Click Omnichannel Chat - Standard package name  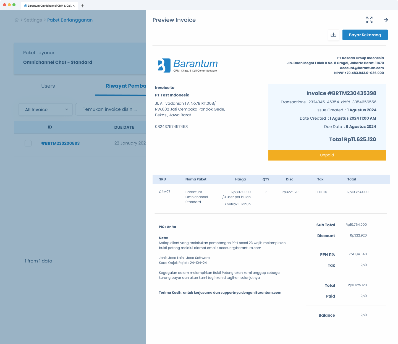57,62
